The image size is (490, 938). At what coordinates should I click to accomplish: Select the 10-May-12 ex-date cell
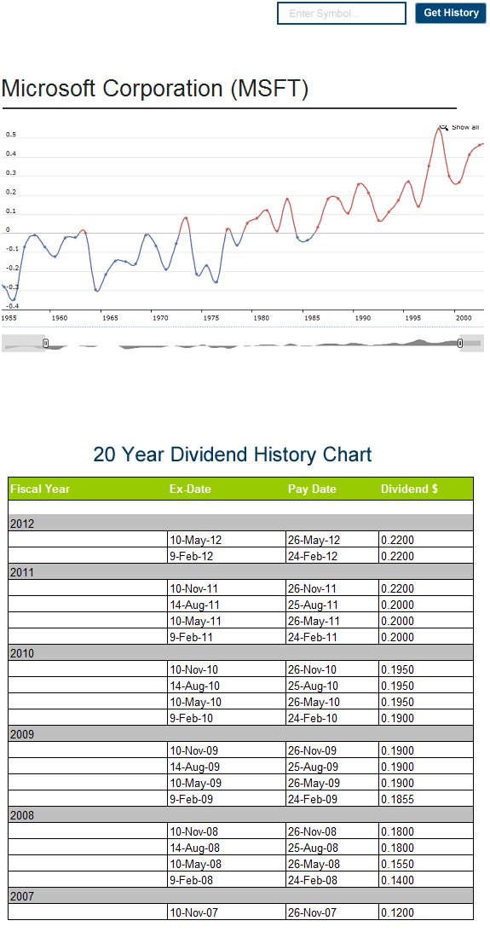(227, 540)
